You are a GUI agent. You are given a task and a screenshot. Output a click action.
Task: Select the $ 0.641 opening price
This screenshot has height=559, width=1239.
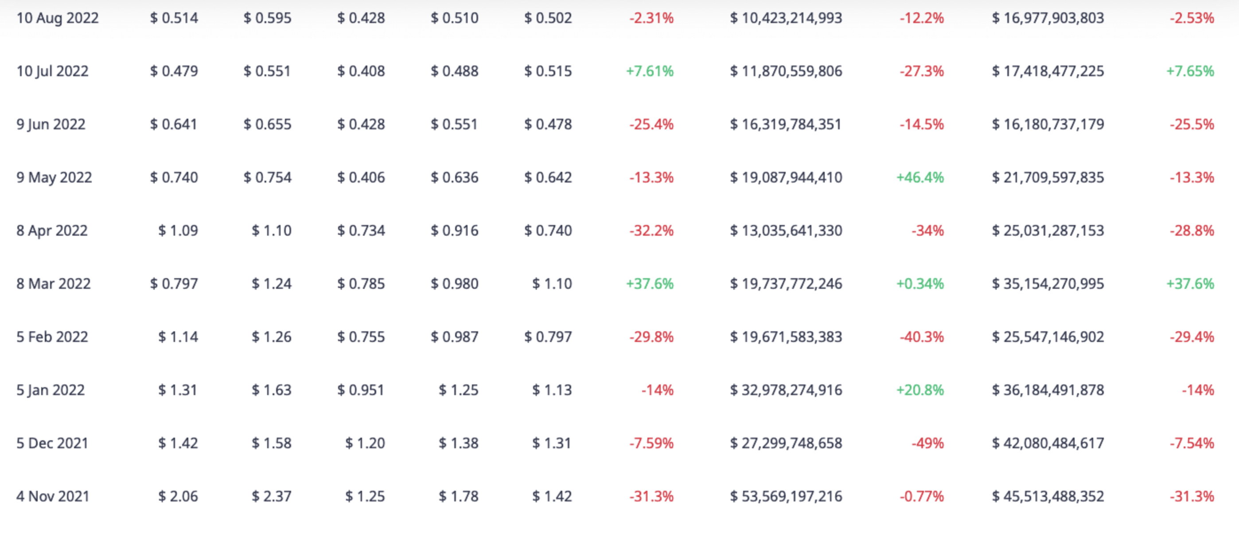tap(174, 124)
